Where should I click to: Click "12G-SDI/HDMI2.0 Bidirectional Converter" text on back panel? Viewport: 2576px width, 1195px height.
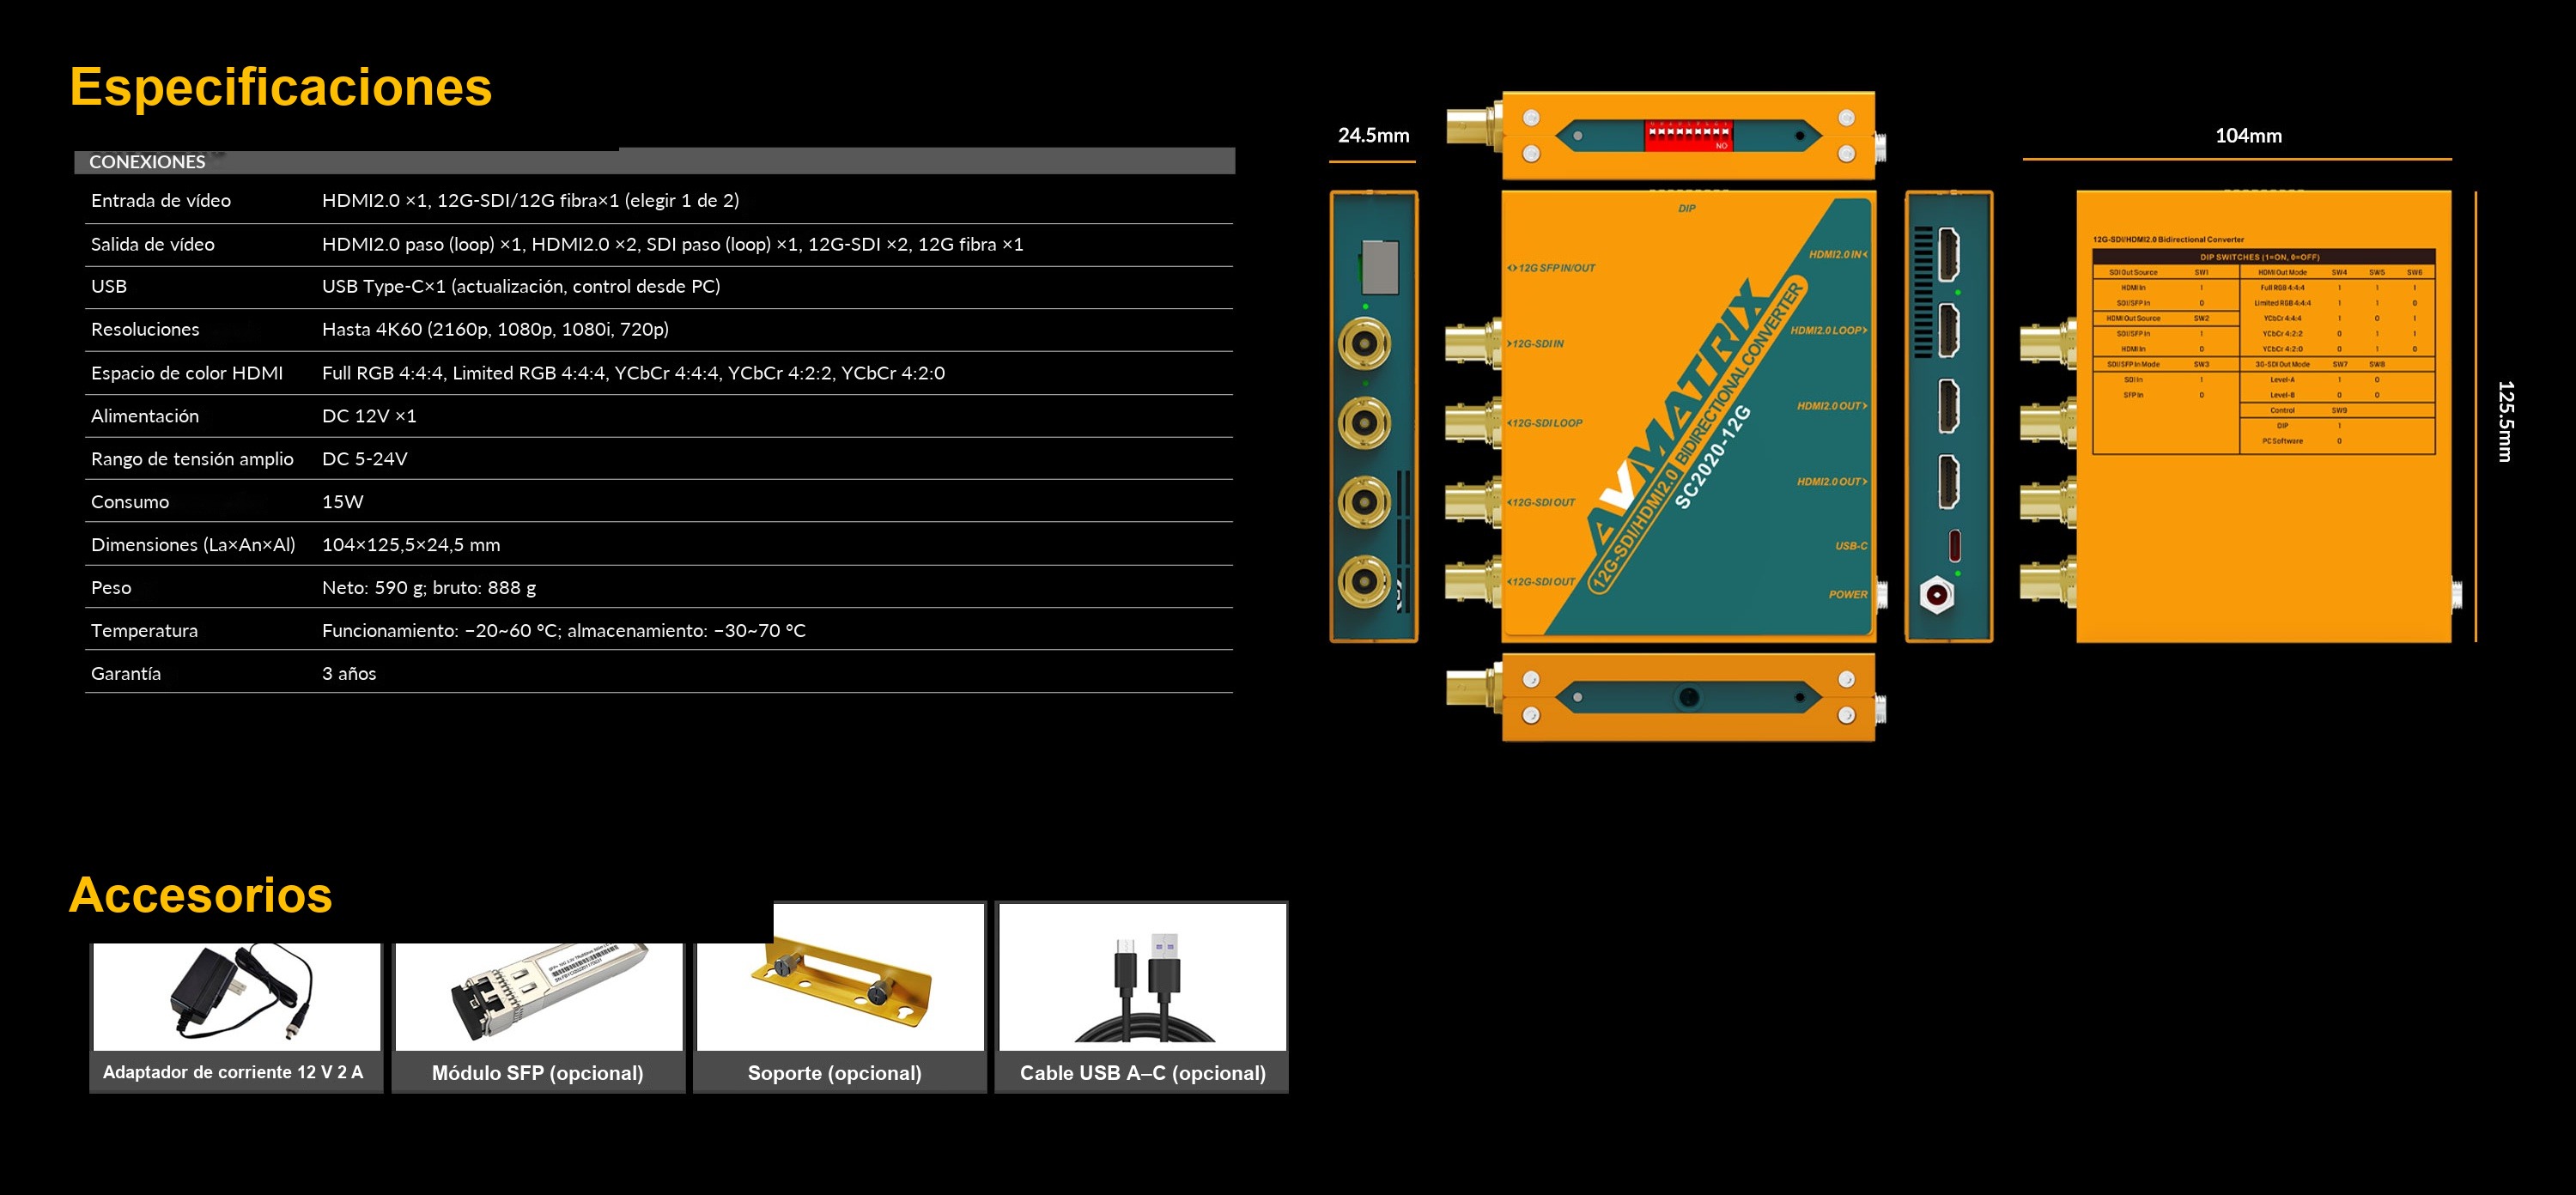2168,240
